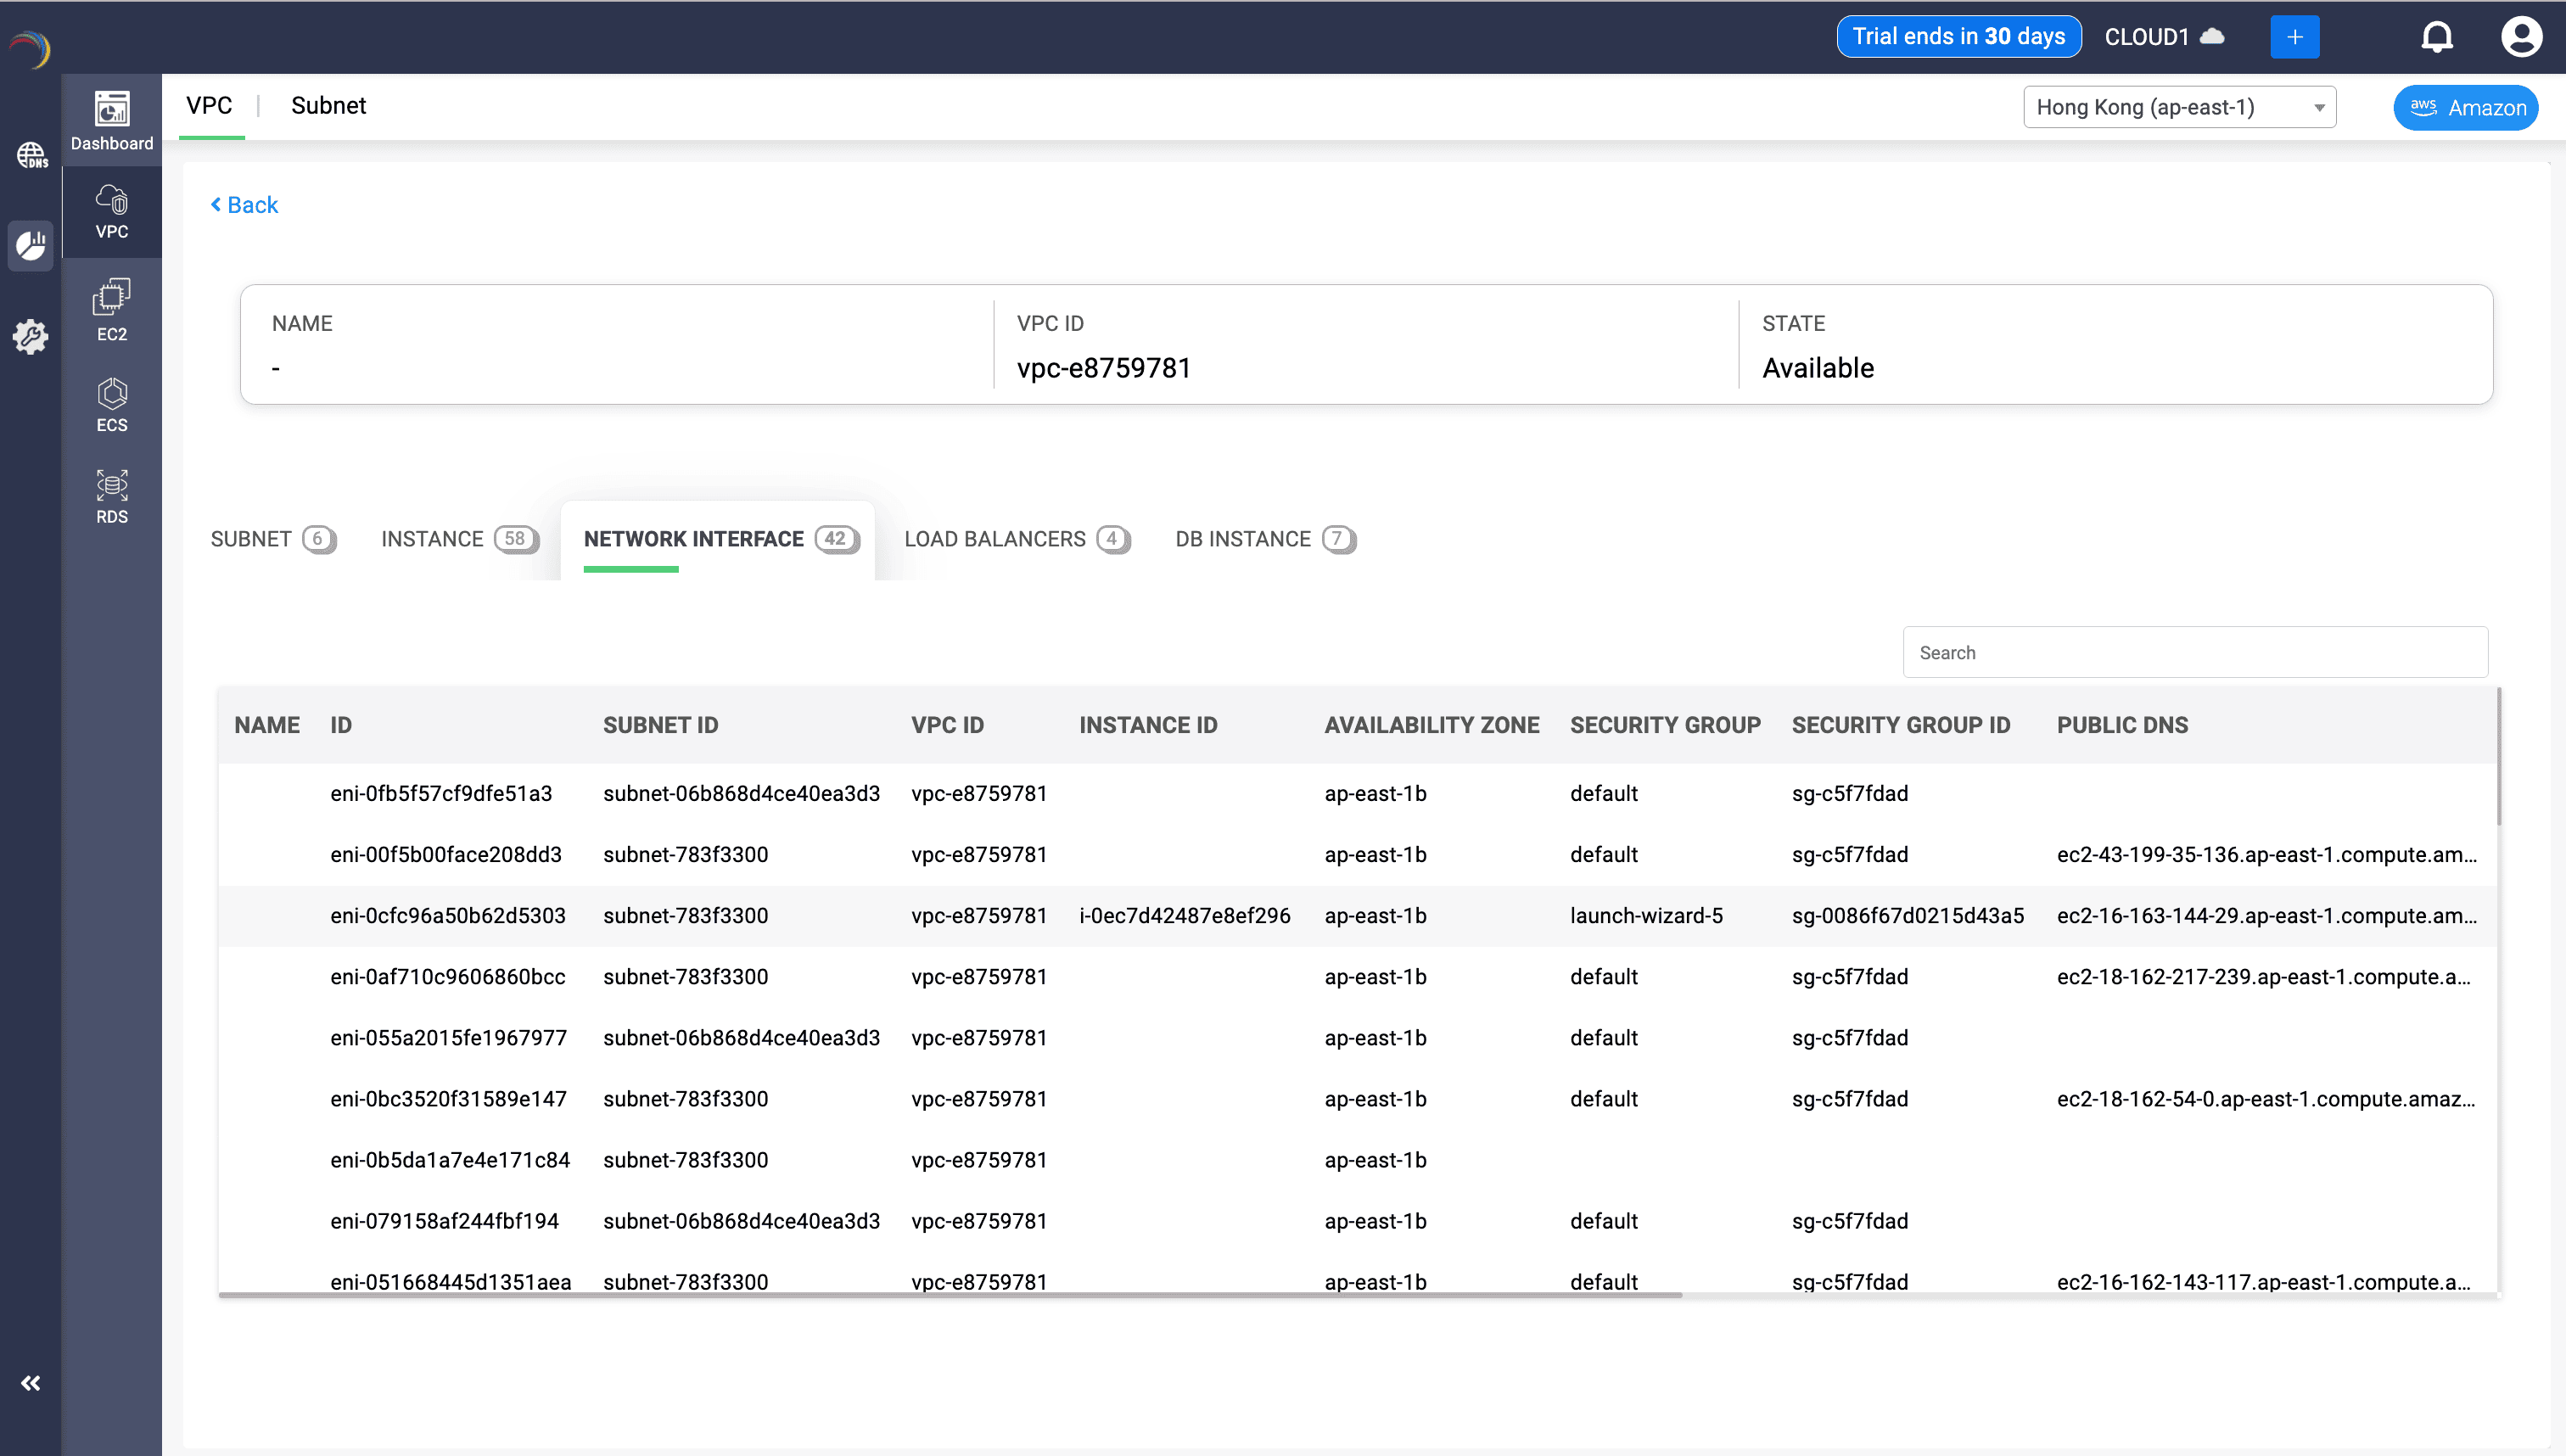Open the settings gear wrench icon
This screenshot has width=2566, height=1456.
click(x=31, y=336)
